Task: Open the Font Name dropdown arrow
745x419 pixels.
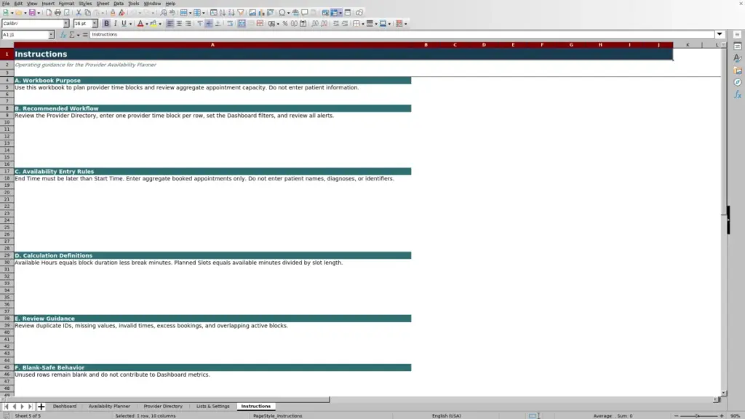Action: (x=66, y=23)
